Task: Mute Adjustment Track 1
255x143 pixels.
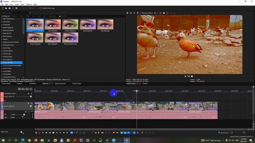Action: 28,94
